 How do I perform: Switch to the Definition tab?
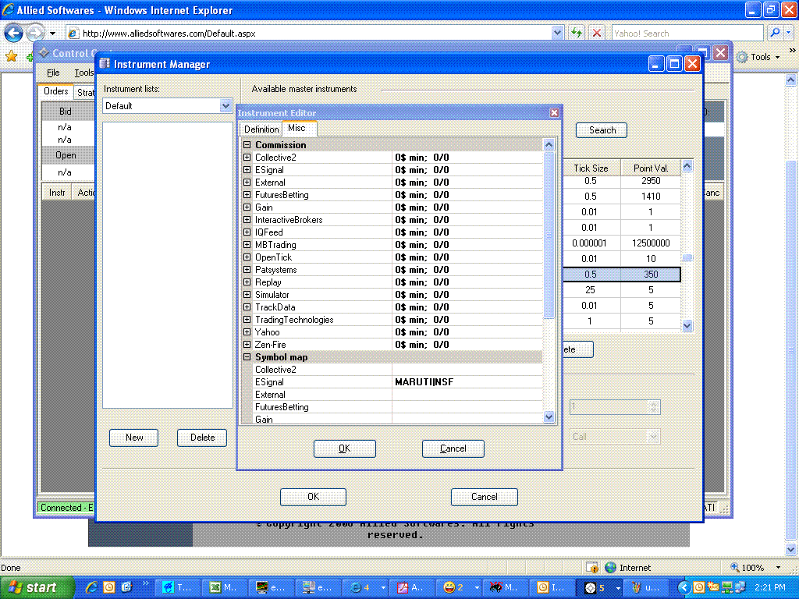(261, 129)
